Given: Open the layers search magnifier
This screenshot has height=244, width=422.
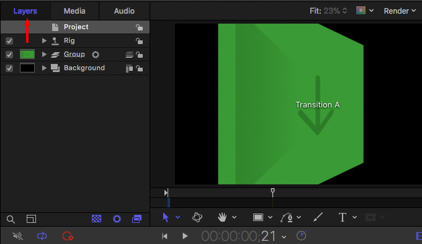Looking at the screenshot, I should (11, 219).
